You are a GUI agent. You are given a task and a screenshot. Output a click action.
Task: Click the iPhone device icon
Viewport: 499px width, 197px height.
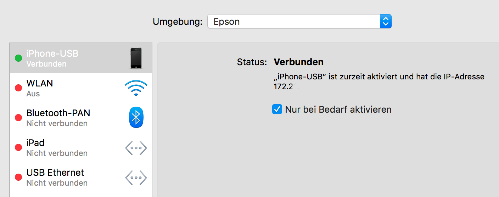point(136,58)
